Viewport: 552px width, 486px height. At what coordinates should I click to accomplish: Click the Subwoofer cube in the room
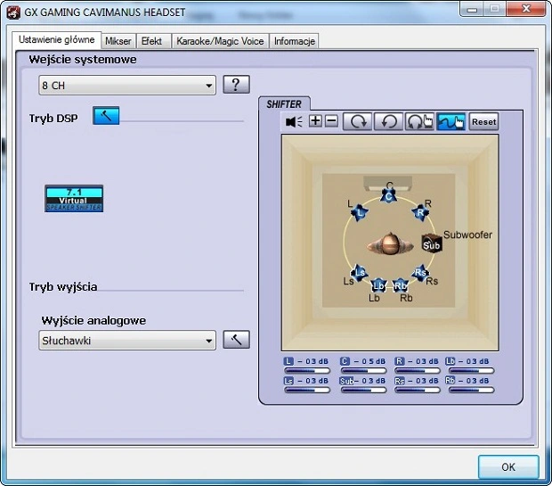click(432, 243)
